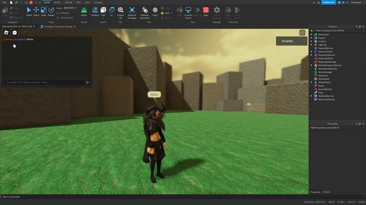Open the Material Generator
Image resolution: width=366 pixels, height=205 pixels.
[x=145, y=13]
